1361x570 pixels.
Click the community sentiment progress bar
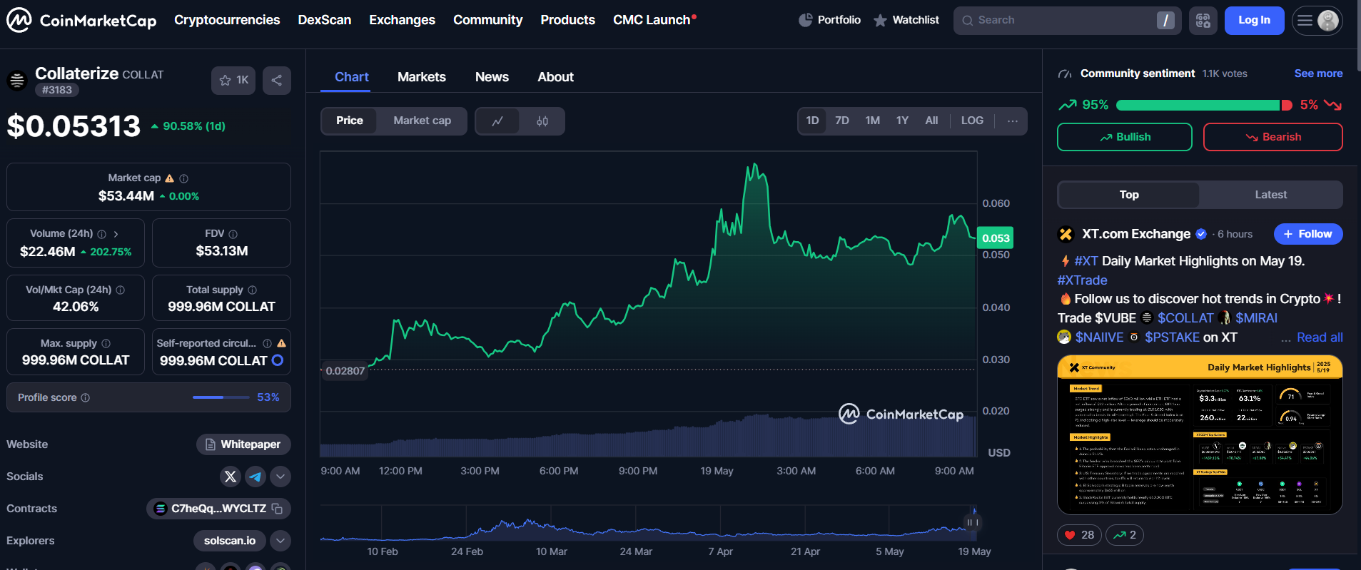coord(1204,106)
